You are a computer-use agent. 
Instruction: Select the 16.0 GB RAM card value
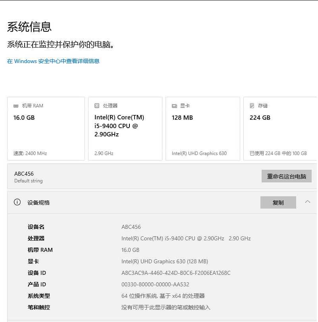click(24, 118)
